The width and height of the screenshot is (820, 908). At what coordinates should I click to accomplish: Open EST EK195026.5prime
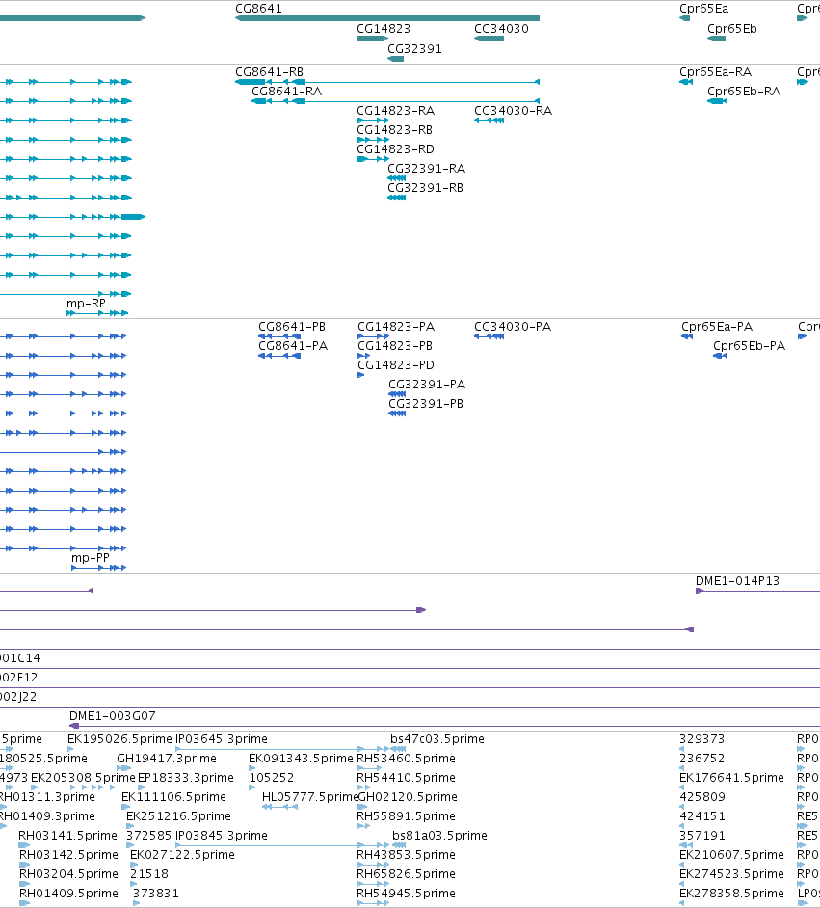(119, 739)
